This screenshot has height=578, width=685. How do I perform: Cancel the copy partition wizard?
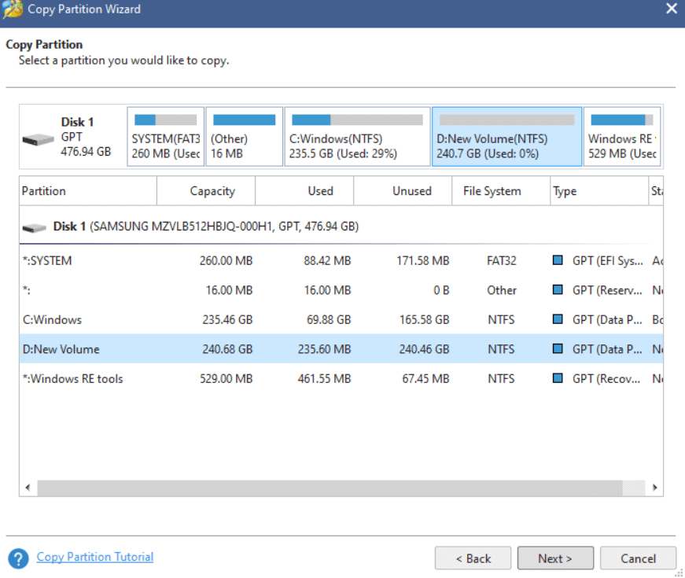pyautogui.click(x=638, y=558)
